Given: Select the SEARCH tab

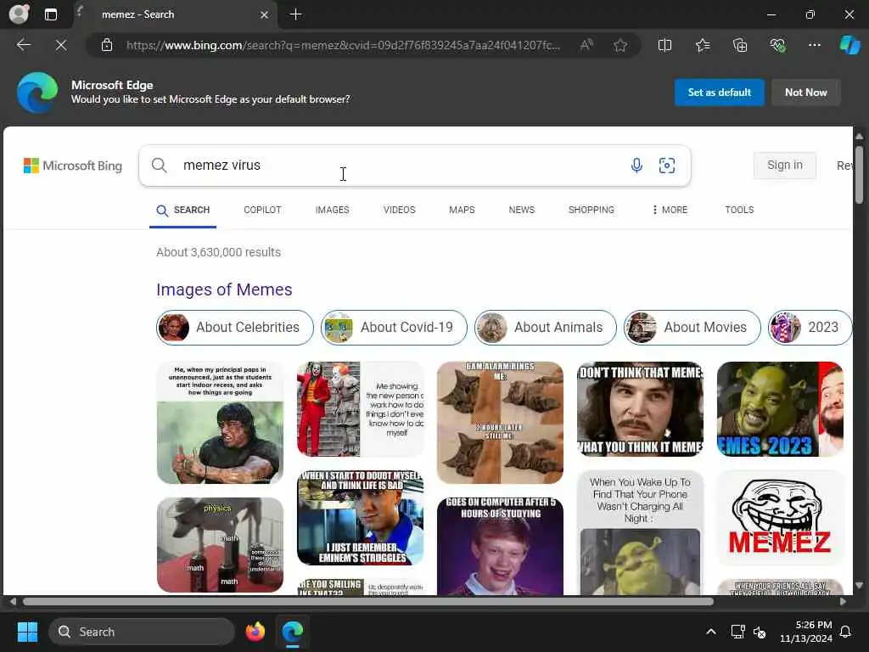Looking at the screenshot, I should click(x=183, y=211).
